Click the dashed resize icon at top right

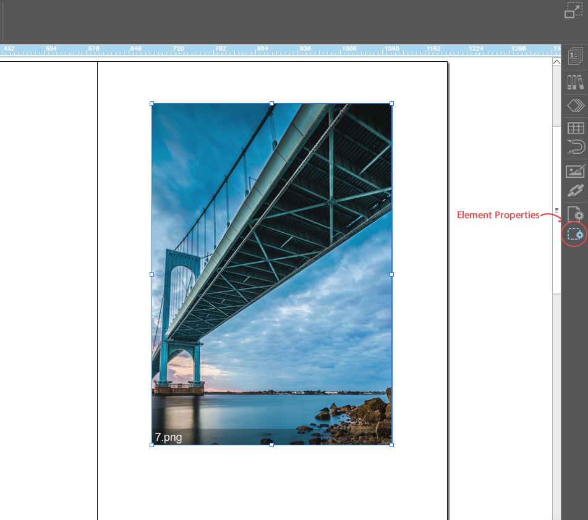(x=573, y=10)
